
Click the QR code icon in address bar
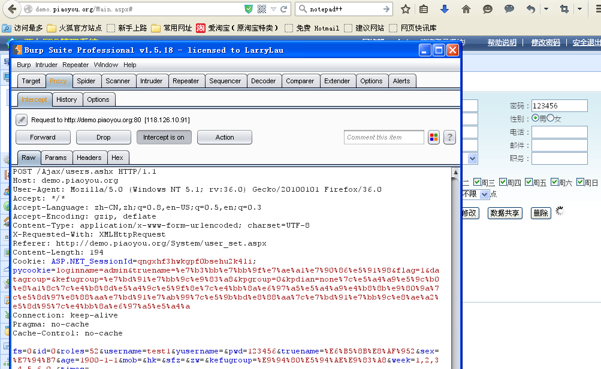click(x=262, y=9)
